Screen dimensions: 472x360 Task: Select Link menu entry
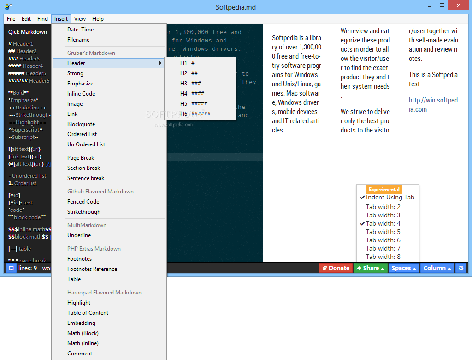109,114
